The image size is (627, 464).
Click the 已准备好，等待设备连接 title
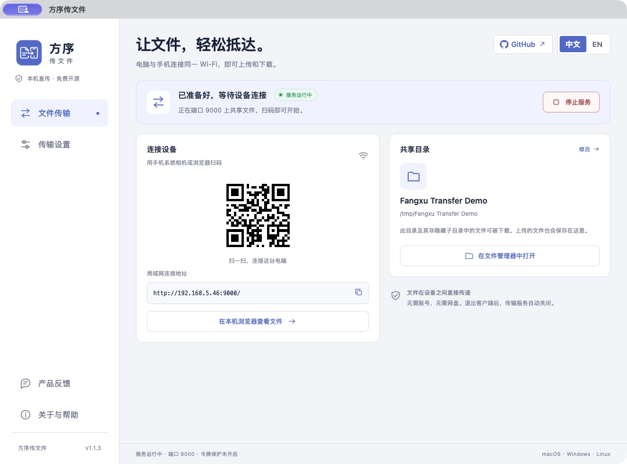click(222, 95)
